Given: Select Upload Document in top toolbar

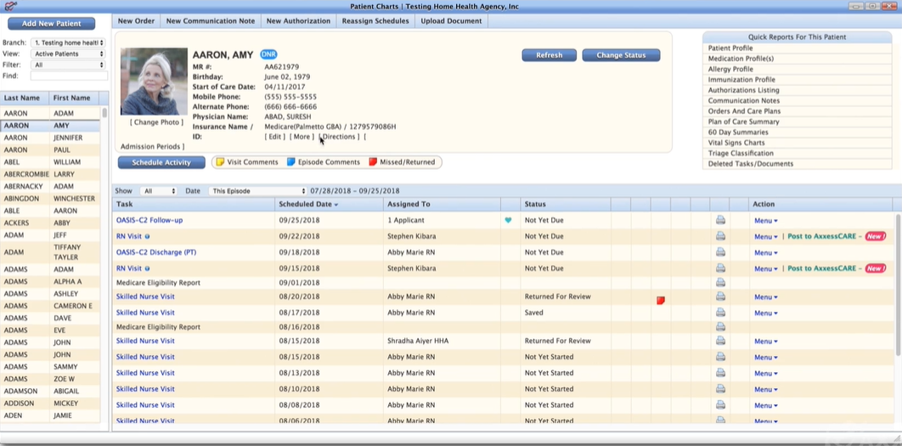Looking at the screenshot, I should [451, 21].
